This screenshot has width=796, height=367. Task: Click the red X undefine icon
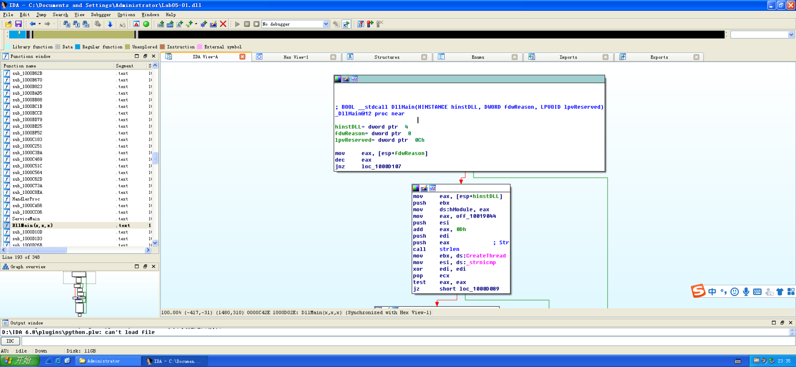coord(223,24)
